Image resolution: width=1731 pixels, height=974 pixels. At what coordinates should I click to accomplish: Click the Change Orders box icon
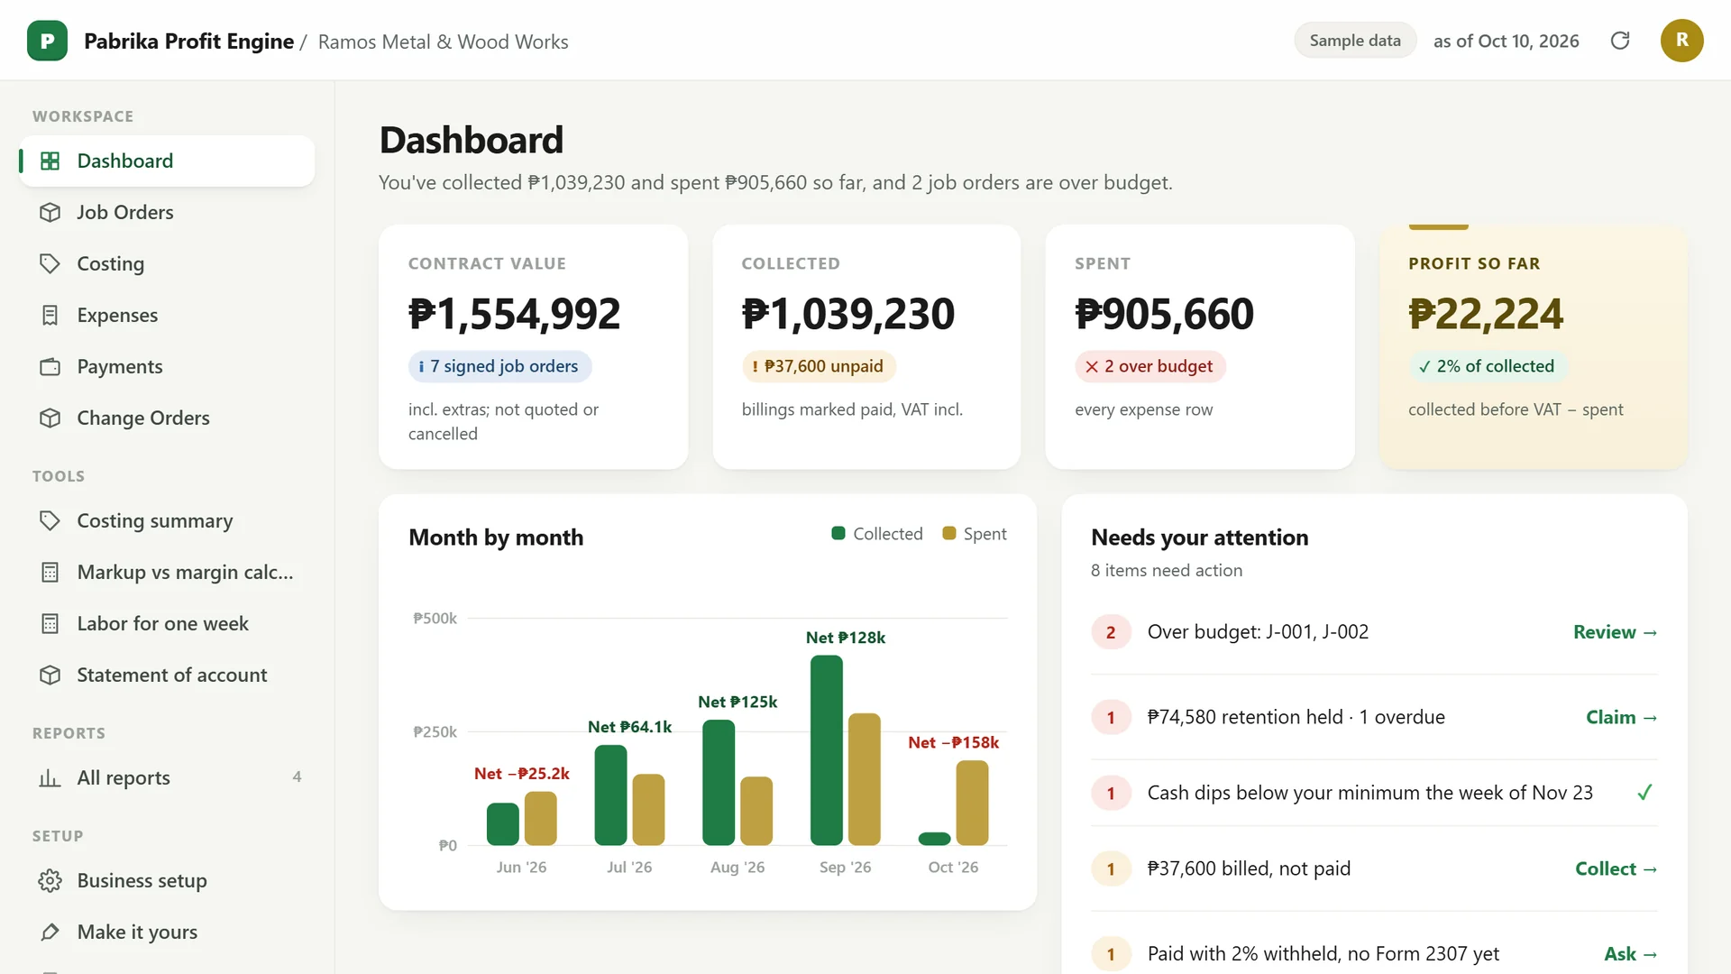click(50, 418)
